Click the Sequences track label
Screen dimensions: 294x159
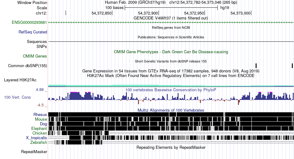point(37,42)
